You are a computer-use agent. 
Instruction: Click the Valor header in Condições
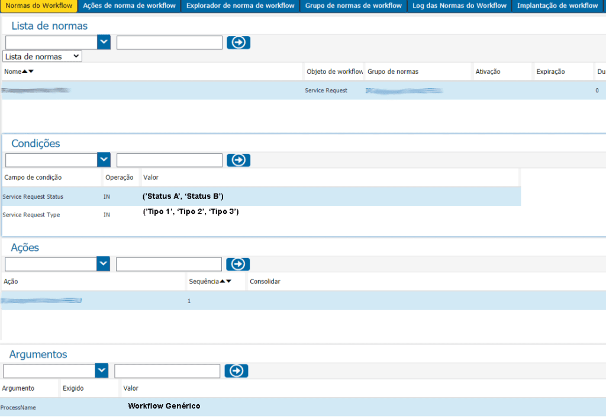[x=151, y=178]
